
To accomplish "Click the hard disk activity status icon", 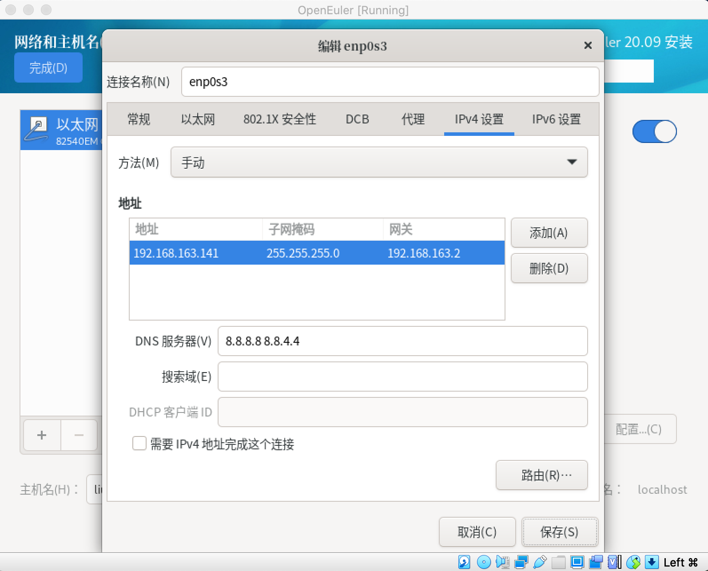I will 464,562.
